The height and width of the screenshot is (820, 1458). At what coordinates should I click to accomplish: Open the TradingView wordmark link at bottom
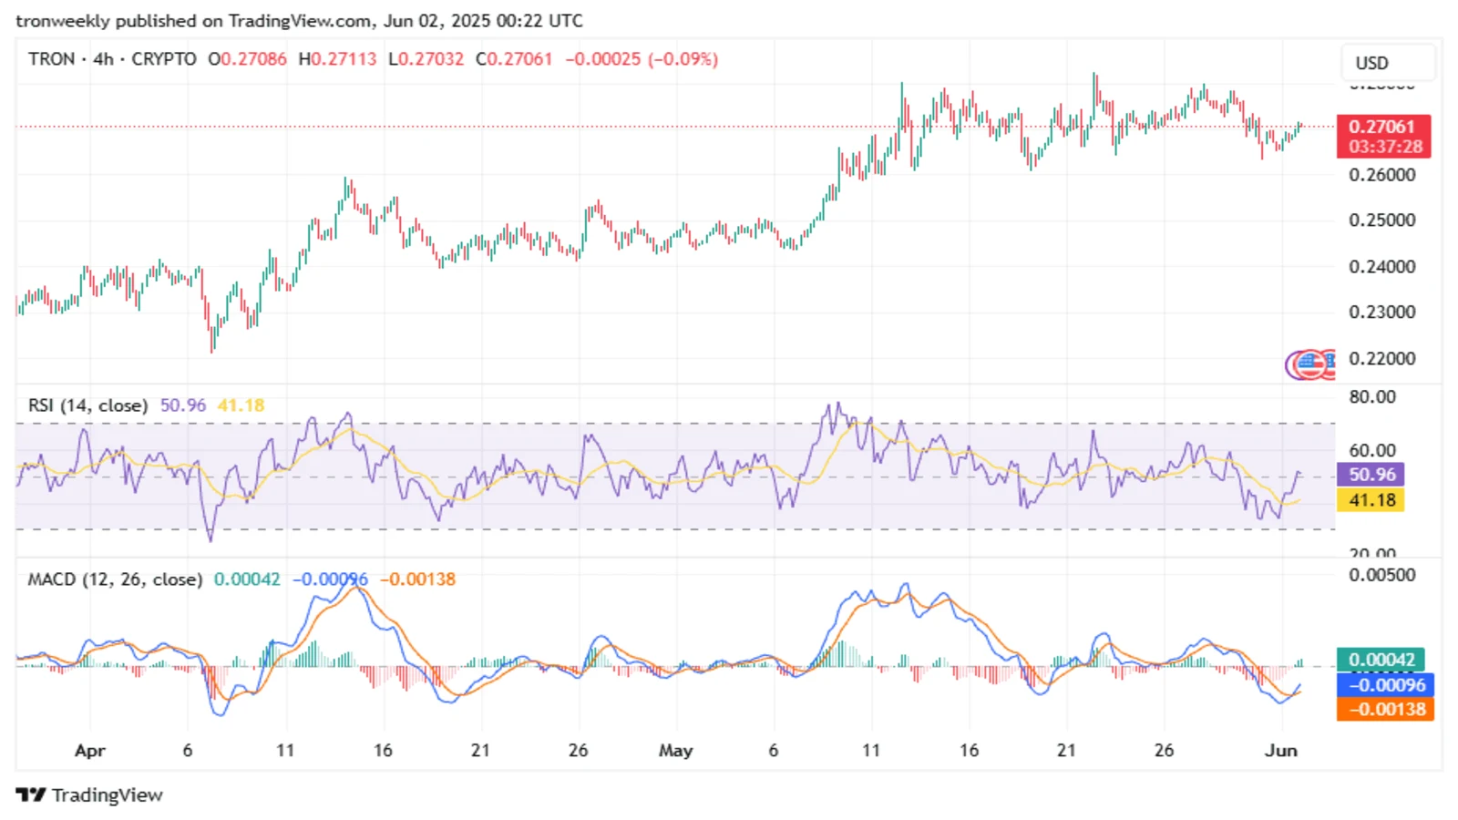tap(108, 794)
